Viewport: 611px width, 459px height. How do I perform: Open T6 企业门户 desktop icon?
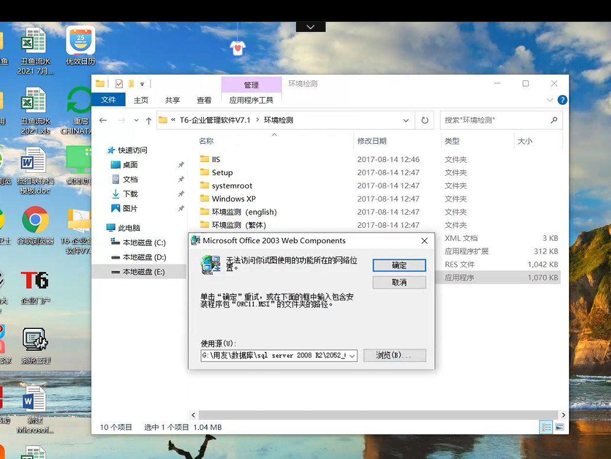[x=35, y=287]
